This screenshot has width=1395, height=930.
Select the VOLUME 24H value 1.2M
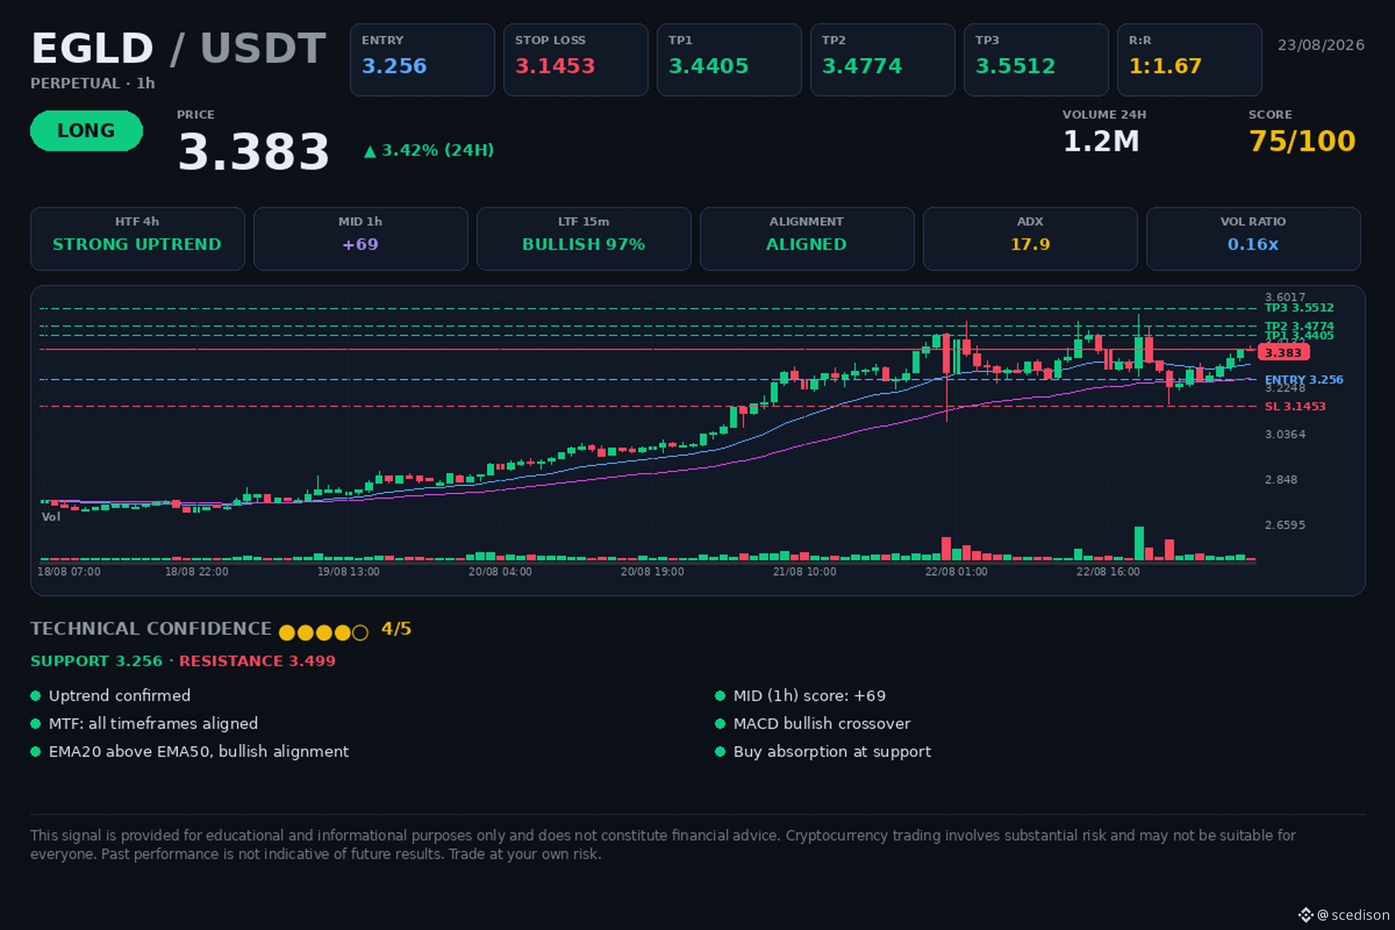click(x=1101, y=141)
